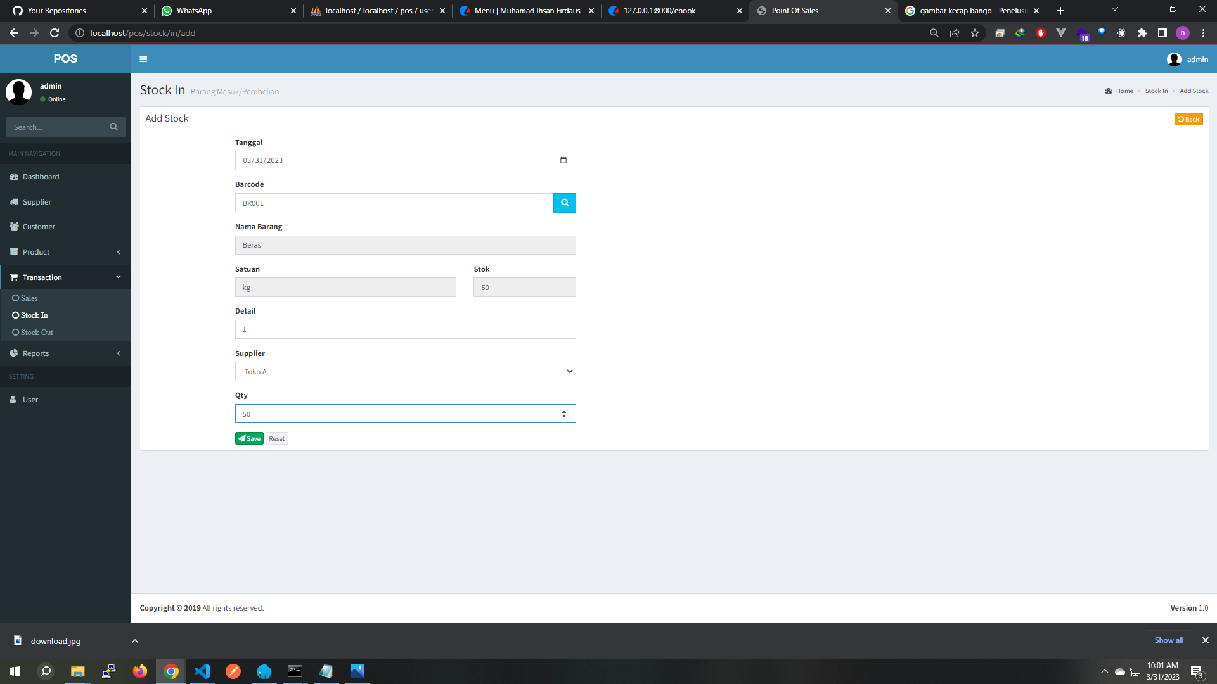
Task: Click the Qty spinner arrows
Action: [564, 414]
